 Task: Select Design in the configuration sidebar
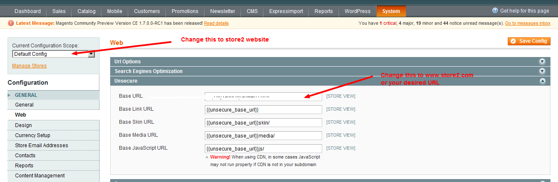coord(23,125)
